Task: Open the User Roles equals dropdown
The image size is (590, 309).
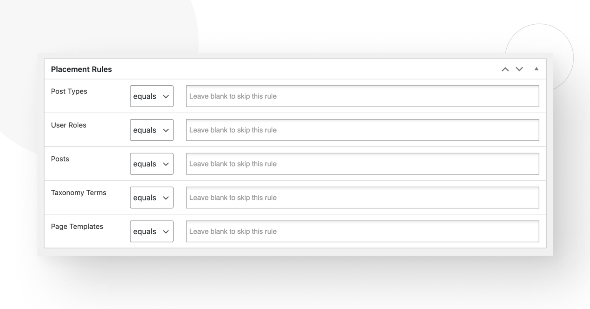Action: (151, 130)
